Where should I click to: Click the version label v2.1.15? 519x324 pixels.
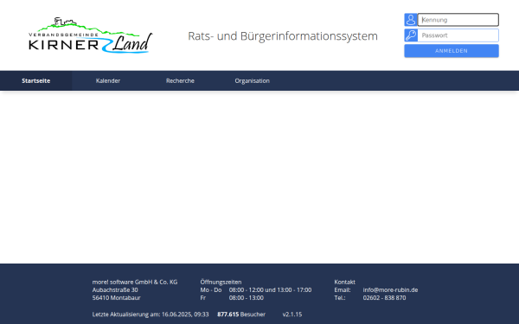pos(292,314)
